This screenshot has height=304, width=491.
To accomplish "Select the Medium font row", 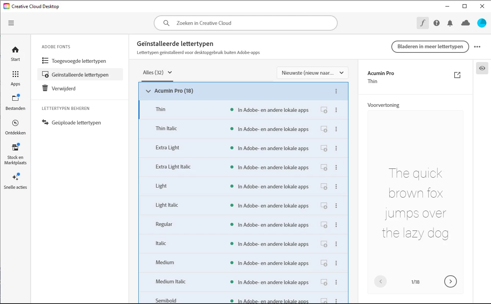I will 243,263.
